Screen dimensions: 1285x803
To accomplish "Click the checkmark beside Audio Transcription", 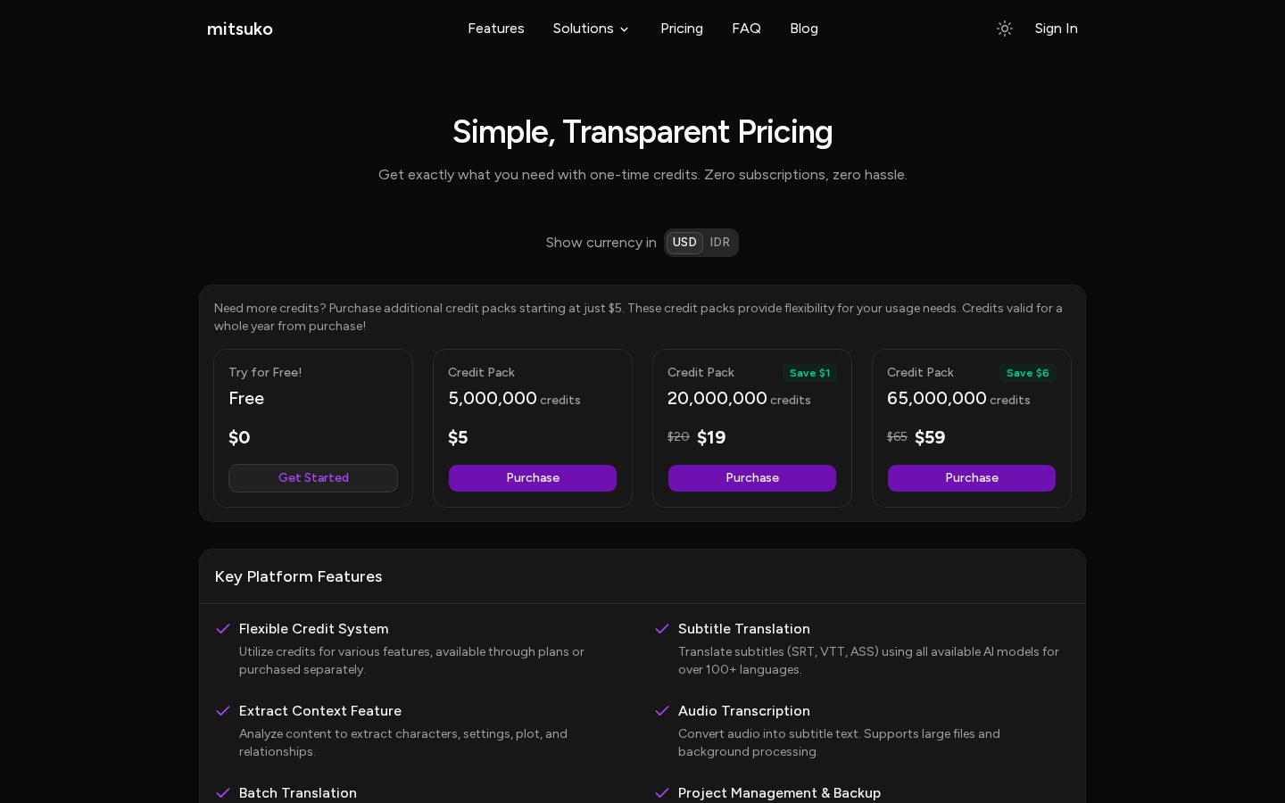I will coord(662,711).
